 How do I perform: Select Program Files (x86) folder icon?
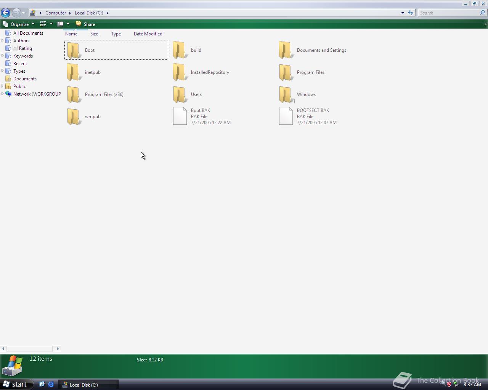pos(74,94)
